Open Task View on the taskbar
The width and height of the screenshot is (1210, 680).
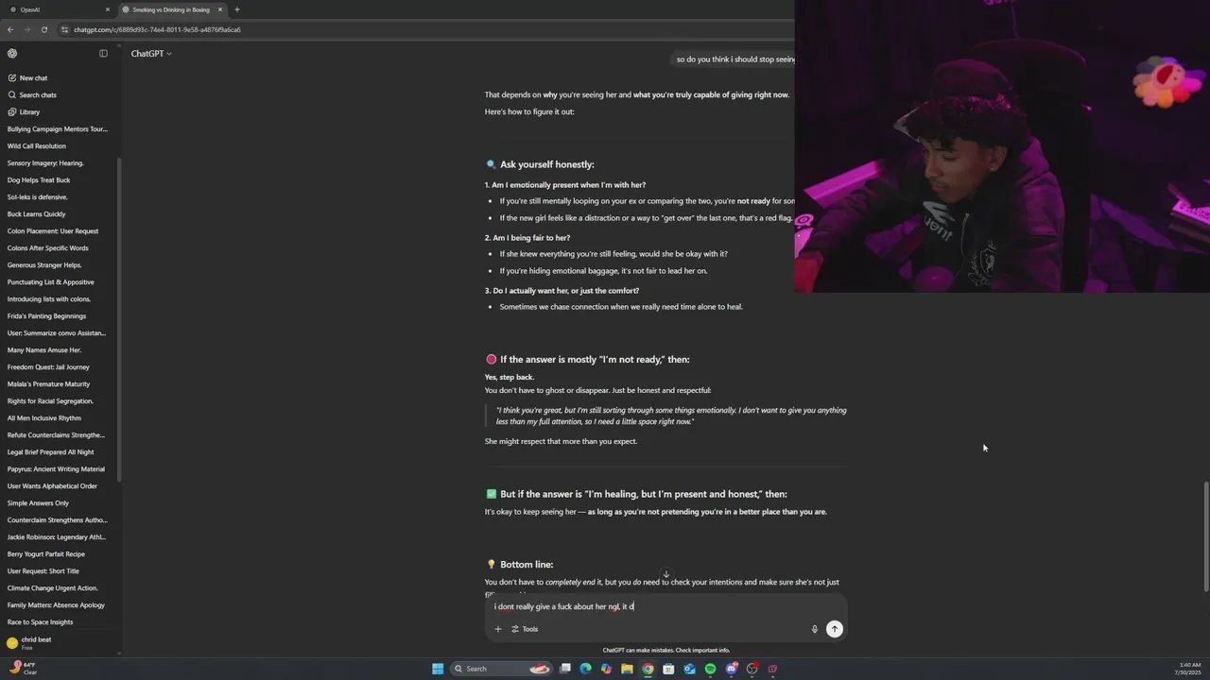[565, 669]
